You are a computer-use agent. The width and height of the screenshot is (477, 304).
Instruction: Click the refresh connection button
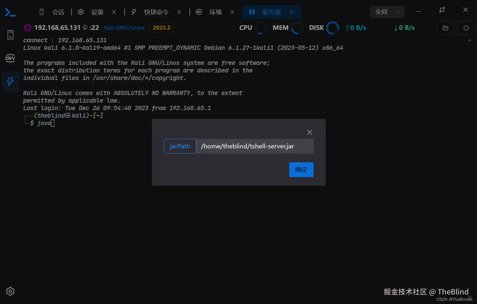466,28
